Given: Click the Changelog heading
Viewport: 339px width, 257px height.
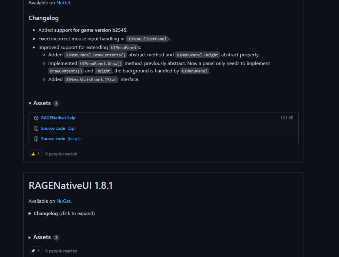Looking at the screenshot, I should coord(43,18).
